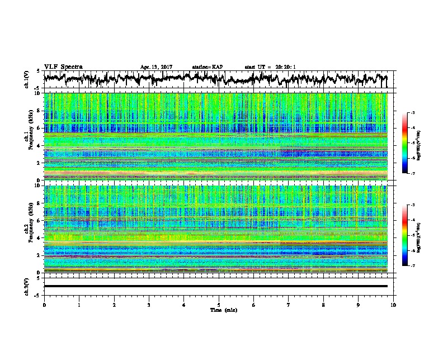Click the ch.1 color bar log(PSD) unit label

pos(419,145)
